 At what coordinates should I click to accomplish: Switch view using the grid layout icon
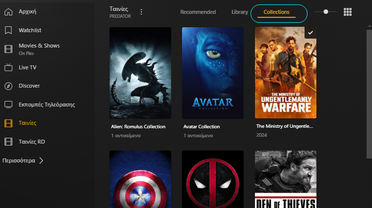[x=348, y=12]
